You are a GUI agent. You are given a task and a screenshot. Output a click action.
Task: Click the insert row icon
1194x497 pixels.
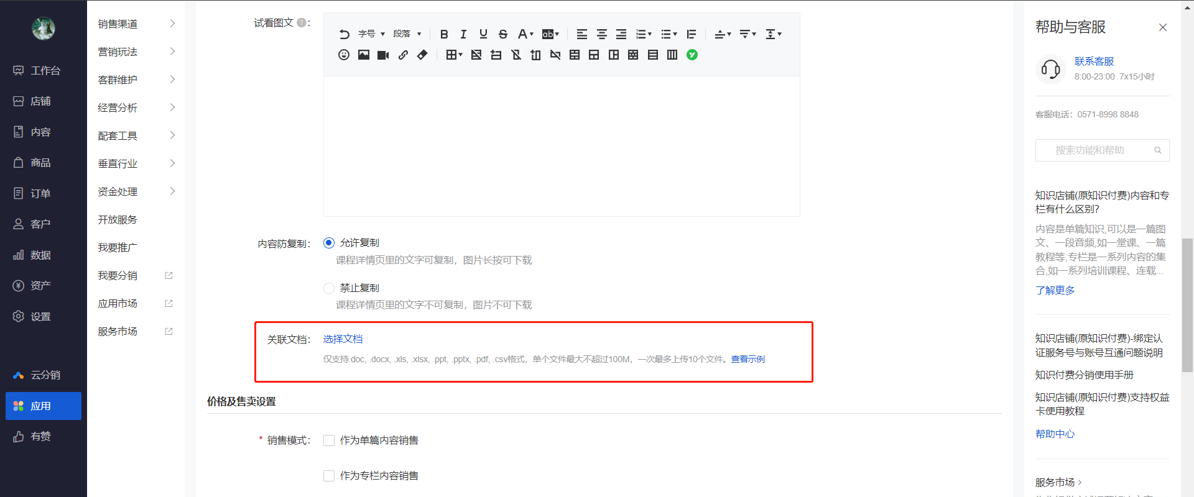(x=496, y=55)
